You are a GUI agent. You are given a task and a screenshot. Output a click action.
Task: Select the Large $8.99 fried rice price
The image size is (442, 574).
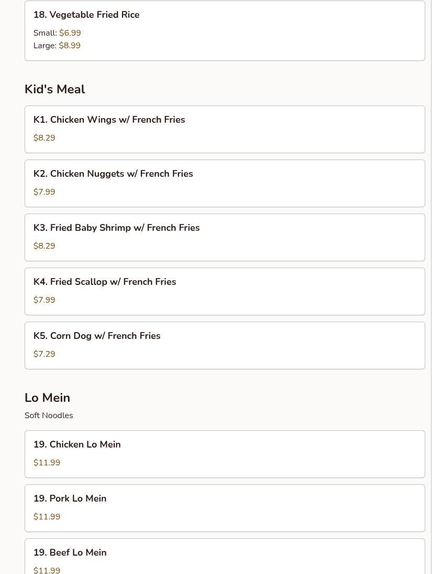point(69,46)
